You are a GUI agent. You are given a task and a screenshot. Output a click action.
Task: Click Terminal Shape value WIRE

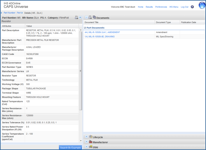pos(28,93)
